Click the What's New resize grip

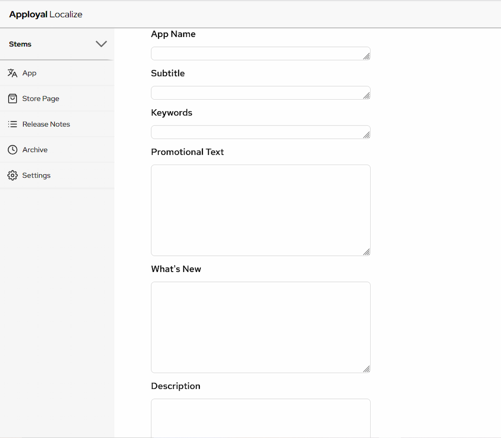pyautogui.click(x=366, y=369)
